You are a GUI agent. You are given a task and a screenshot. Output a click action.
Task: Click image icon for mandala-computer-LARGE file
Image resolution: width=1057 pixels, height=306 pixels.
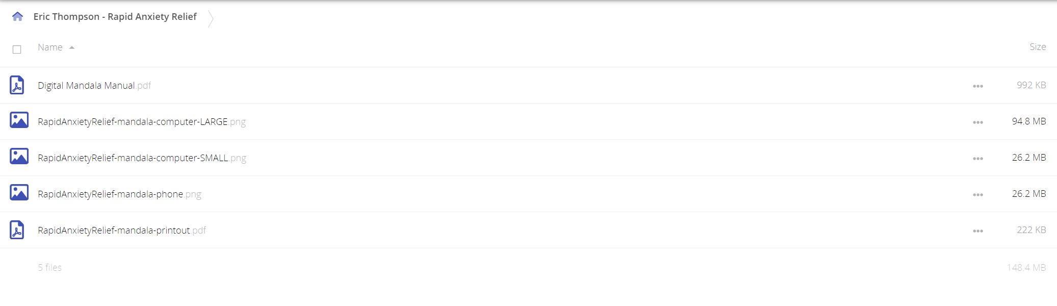(x=19, y=120)
